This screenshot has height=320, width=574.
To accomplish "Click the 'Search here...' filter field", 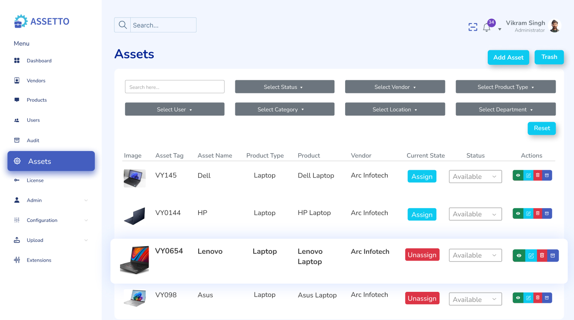I will 174,87.
